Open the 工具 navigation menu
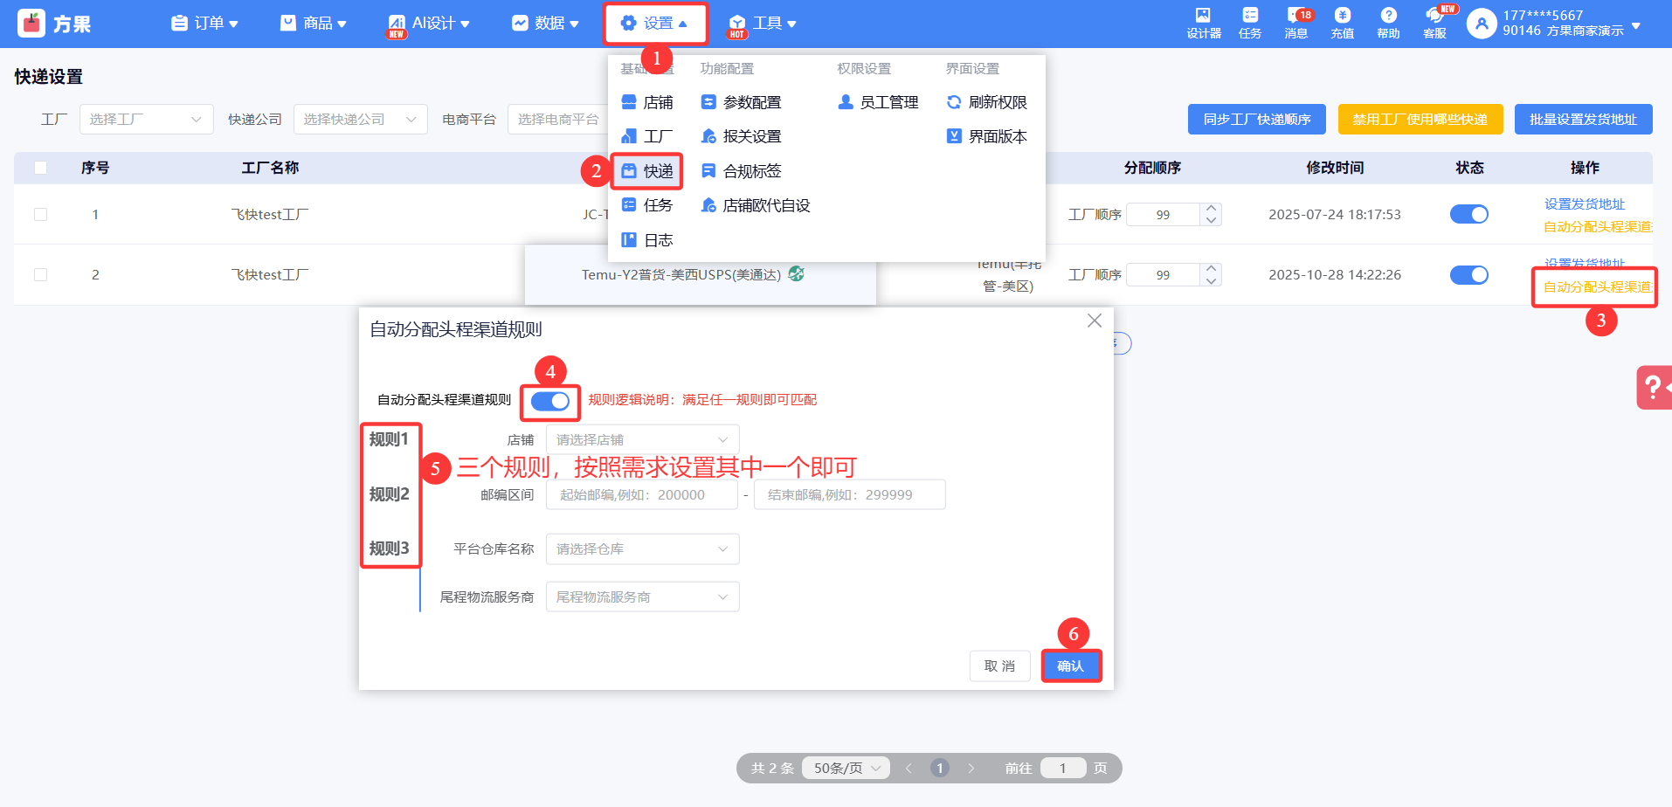This screenshot has width=1672, height=807. (763, 24)
